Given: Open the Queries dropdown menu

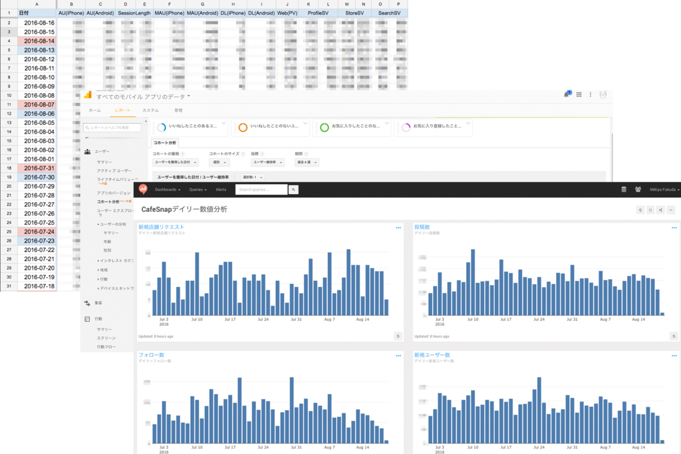Looking at the screenshot, I should pos(198,189).
